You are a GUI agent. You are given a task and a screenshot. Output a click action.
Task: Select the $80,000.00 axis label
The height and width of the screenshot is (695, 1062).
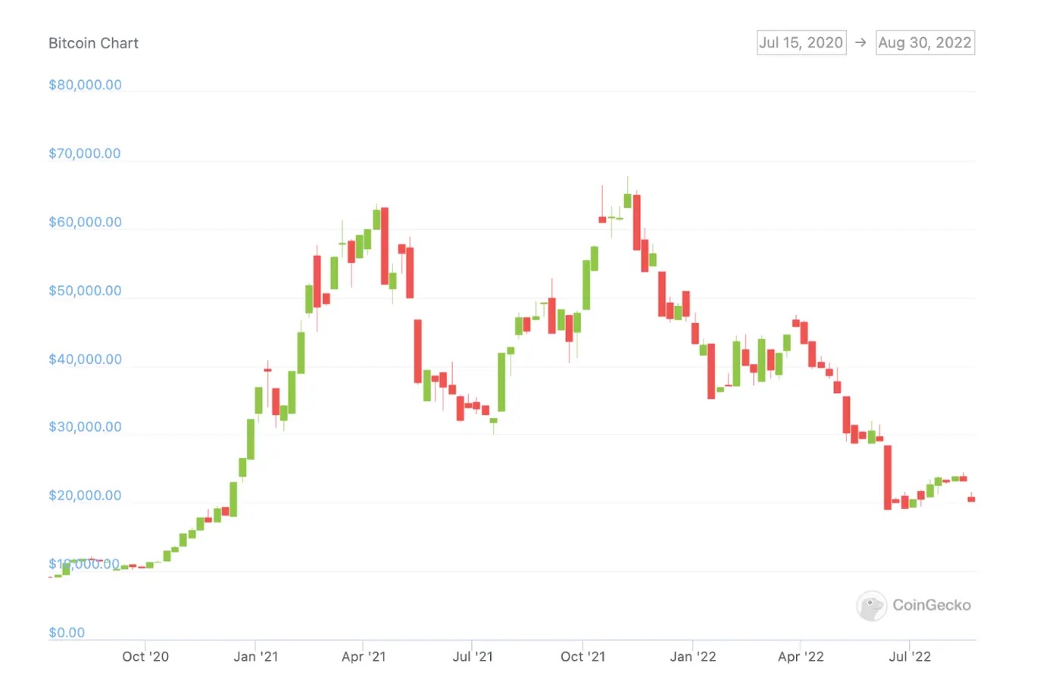pyautogui.click(x=85, y=84)
